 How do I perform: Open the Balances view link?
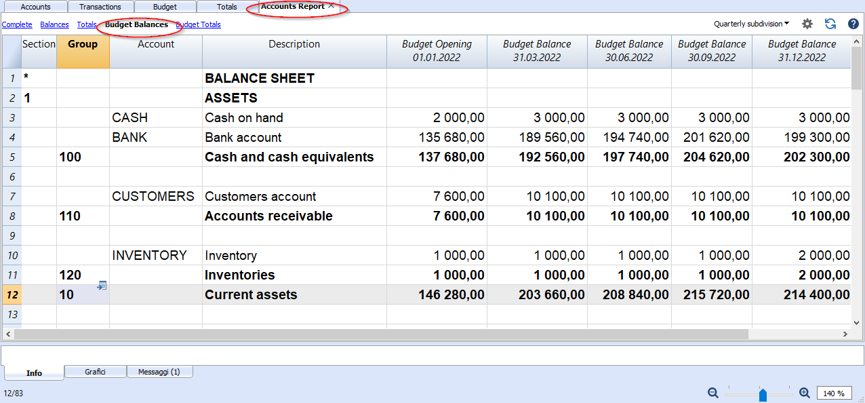pyautogui.click(x=54, y=24)
